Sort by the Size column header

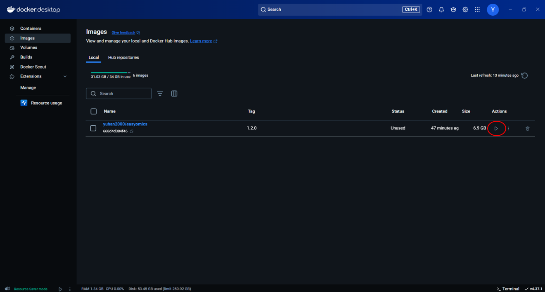click(466, 111)
